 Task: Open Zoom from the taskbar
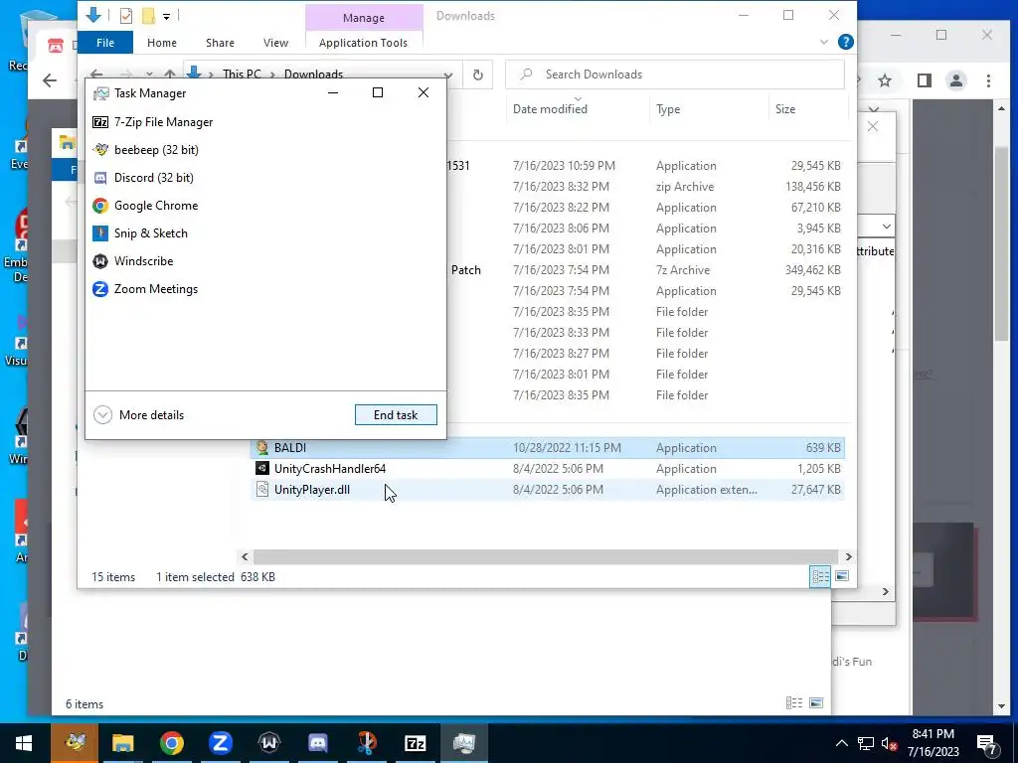(x=220, y=743)
